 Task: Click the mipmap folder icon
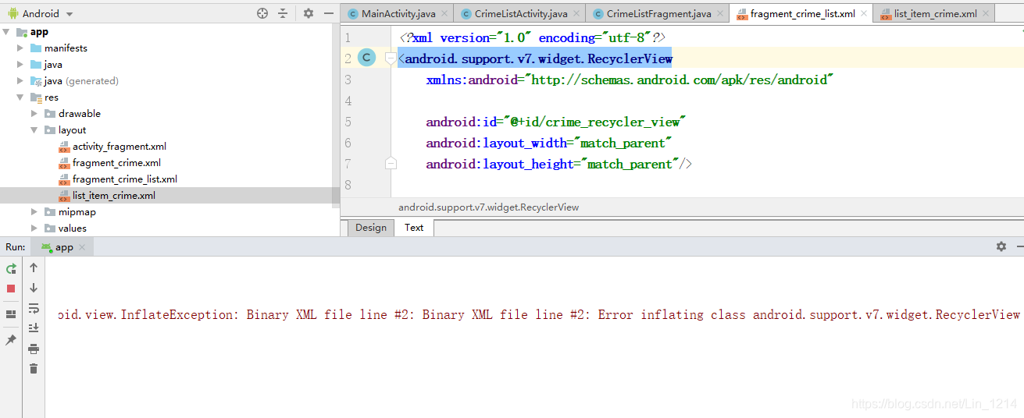tap(50, 211)
